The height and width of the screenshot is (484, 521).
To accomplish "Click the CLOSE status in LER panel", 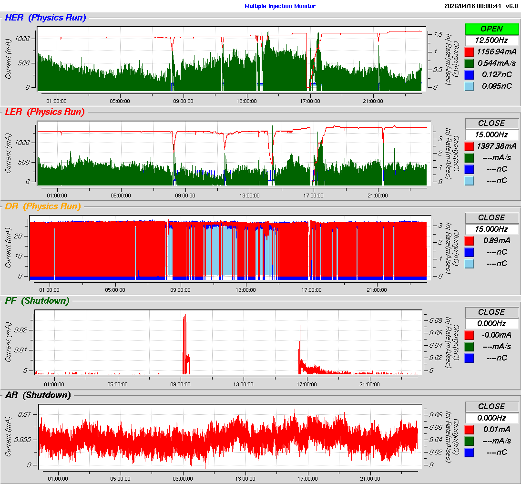I will [491, 124].
